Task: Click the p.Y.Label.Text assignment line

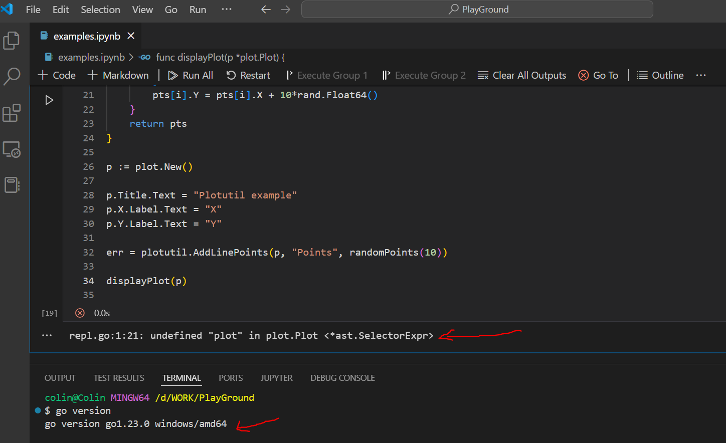Action: 164,224
